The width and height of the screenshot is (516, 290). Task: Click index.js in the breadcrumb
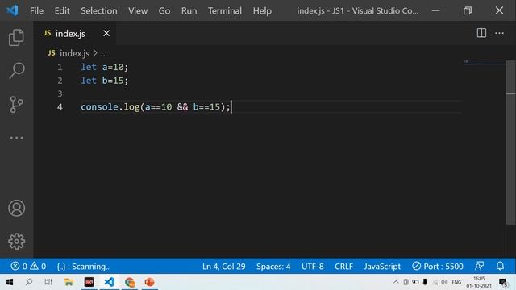click(x=74, y=53)
